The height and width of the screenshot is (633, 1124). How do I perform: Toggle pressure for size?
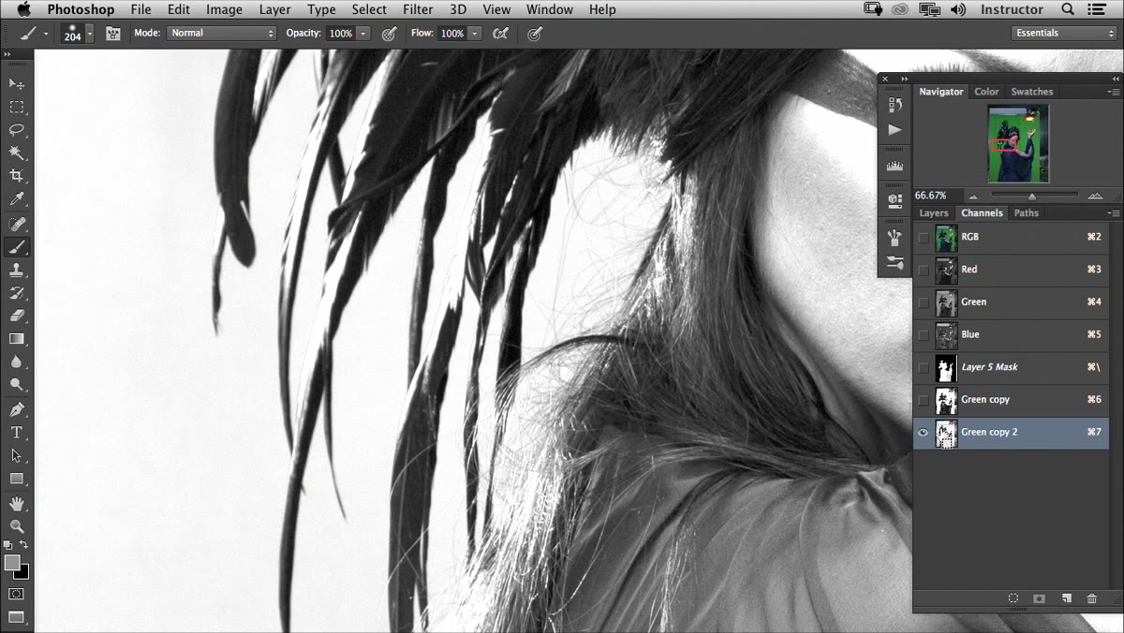[x=535, y=33]
